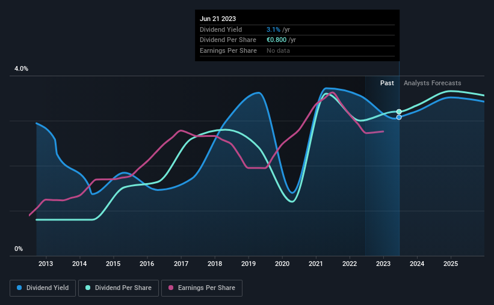The height and width of the screenshot is (305, 494).
Task: Click the Dividend Per Share tooltip row label
Action: (228, 40)
